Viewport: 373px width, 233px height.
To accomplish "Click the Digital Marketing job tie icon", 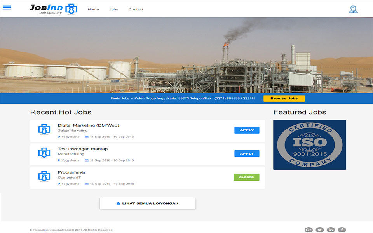I will click(44, 130).
